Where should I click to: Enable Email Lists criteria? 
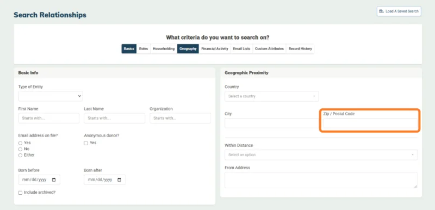pos(241,48)
